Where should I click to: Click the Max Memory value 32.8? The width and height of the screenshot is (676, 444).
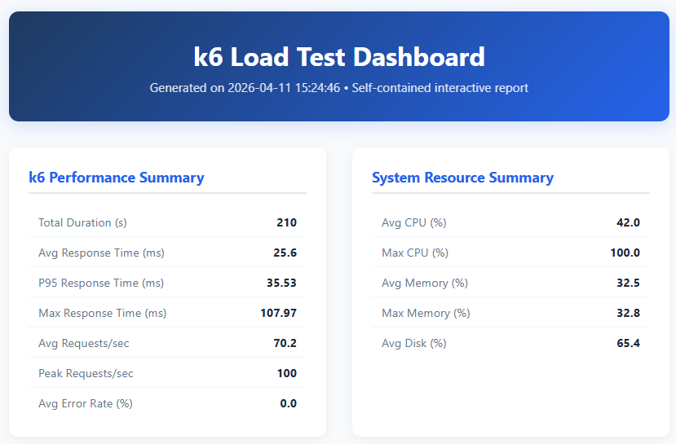628,313
